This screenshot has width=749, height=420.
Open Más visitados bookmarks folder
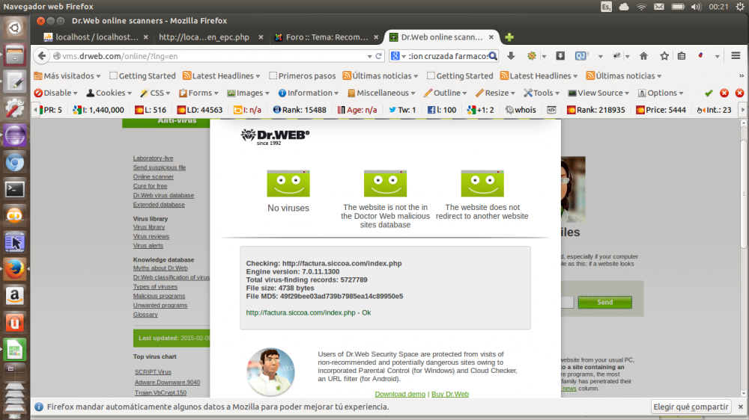point(67,75)
